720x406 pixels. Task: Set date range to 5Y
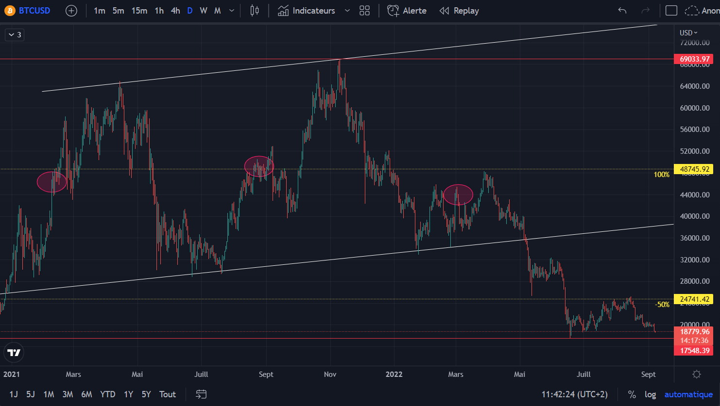[x=146, y=394]
